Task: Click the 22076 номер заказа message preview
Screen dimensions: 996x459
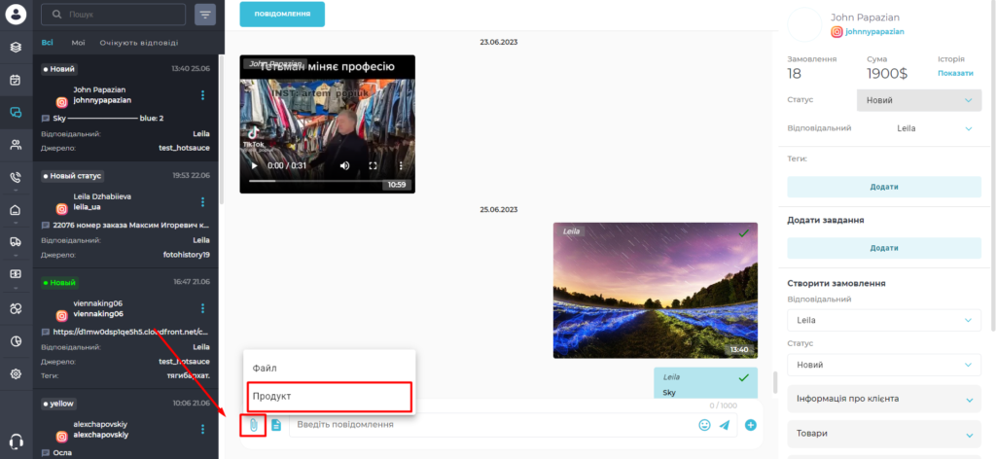Action: tap(131, 225)
